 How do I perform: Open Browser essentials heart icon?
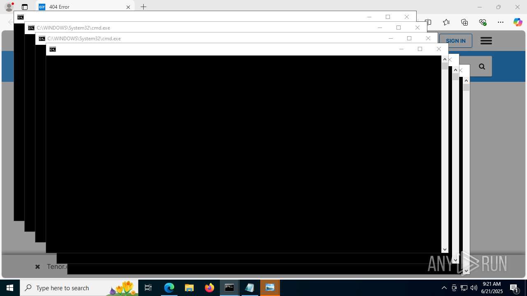(x=483, y=22)
